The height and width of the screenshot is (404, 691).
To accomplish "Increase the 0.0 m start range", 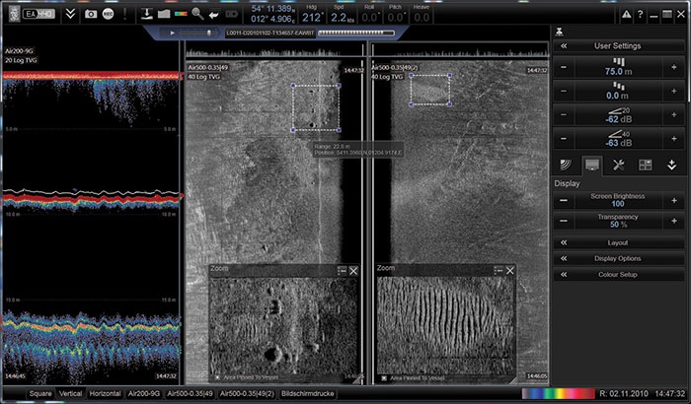I will (x=674, y=91).
